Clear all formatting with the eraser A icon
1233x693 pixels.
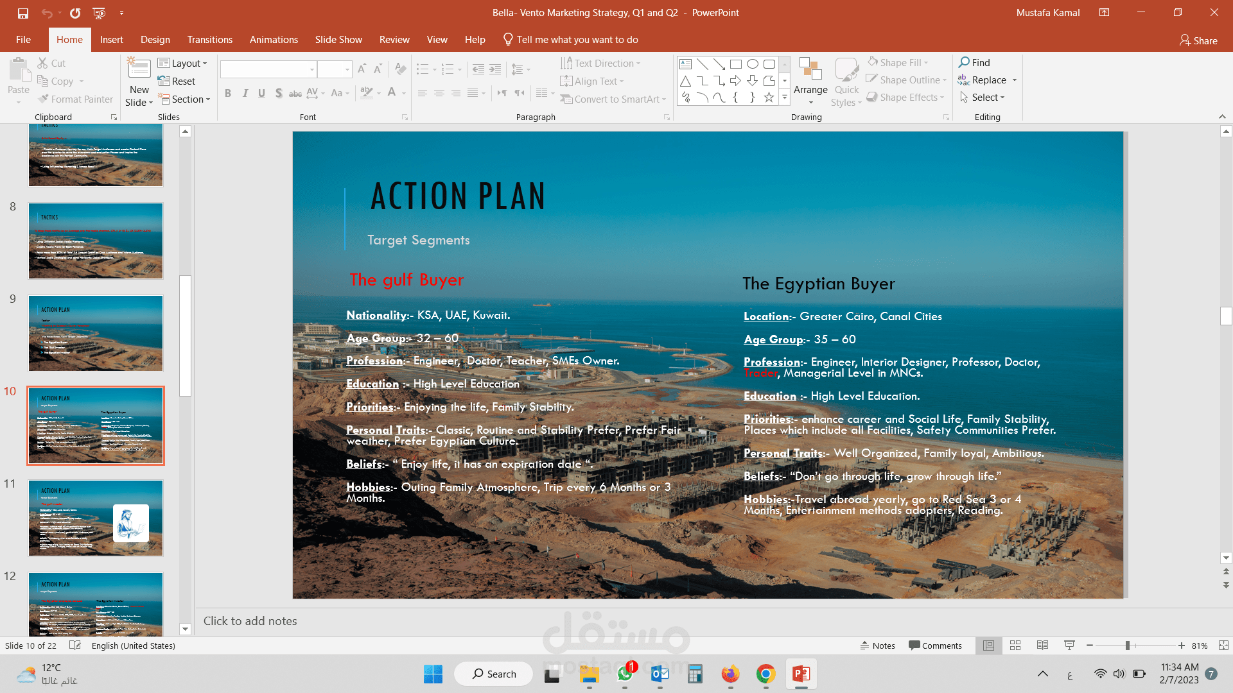click(401, 69)
